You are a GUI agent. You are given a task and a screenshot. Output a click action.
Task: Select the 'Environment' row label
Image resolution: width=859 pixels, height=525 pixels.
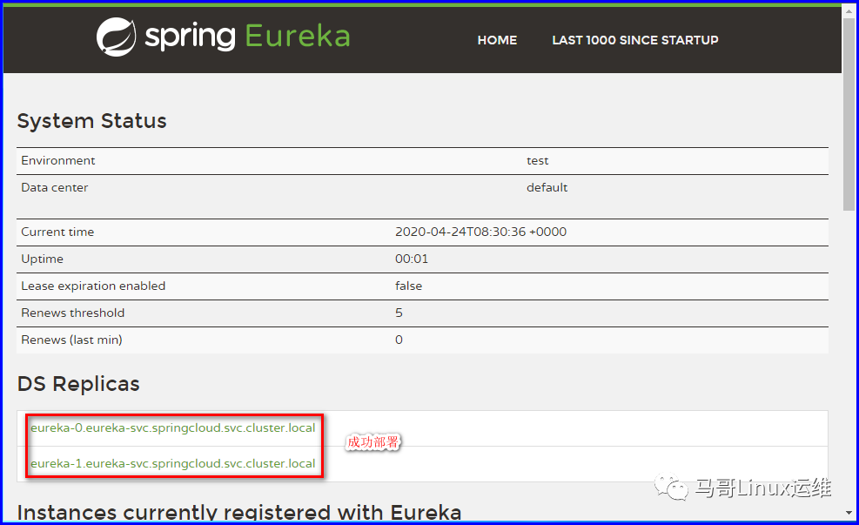58,160
